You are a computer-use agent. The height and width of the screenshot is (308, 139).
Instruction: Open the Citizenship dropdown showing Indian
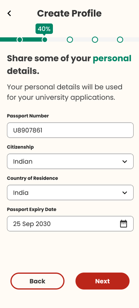(x=70, y=161)
